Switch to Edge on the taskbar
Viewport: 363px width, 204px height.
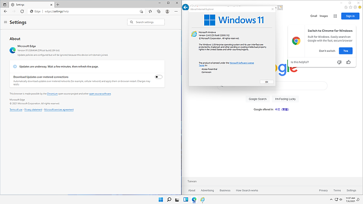click(x=194, y=199)
